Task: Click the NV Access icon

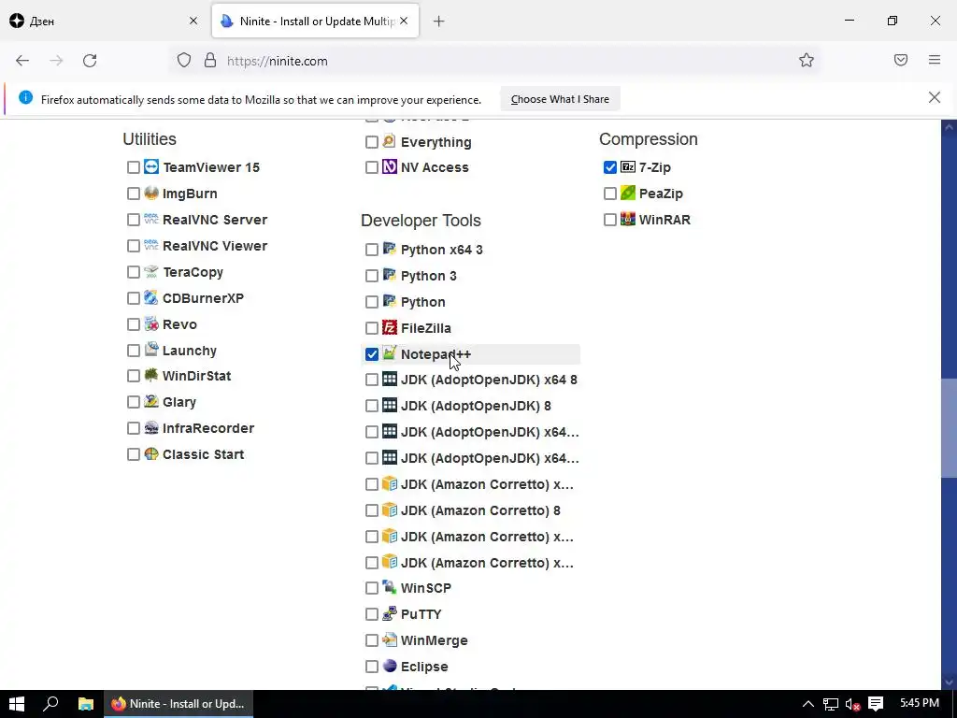Action: click(390, 166)
